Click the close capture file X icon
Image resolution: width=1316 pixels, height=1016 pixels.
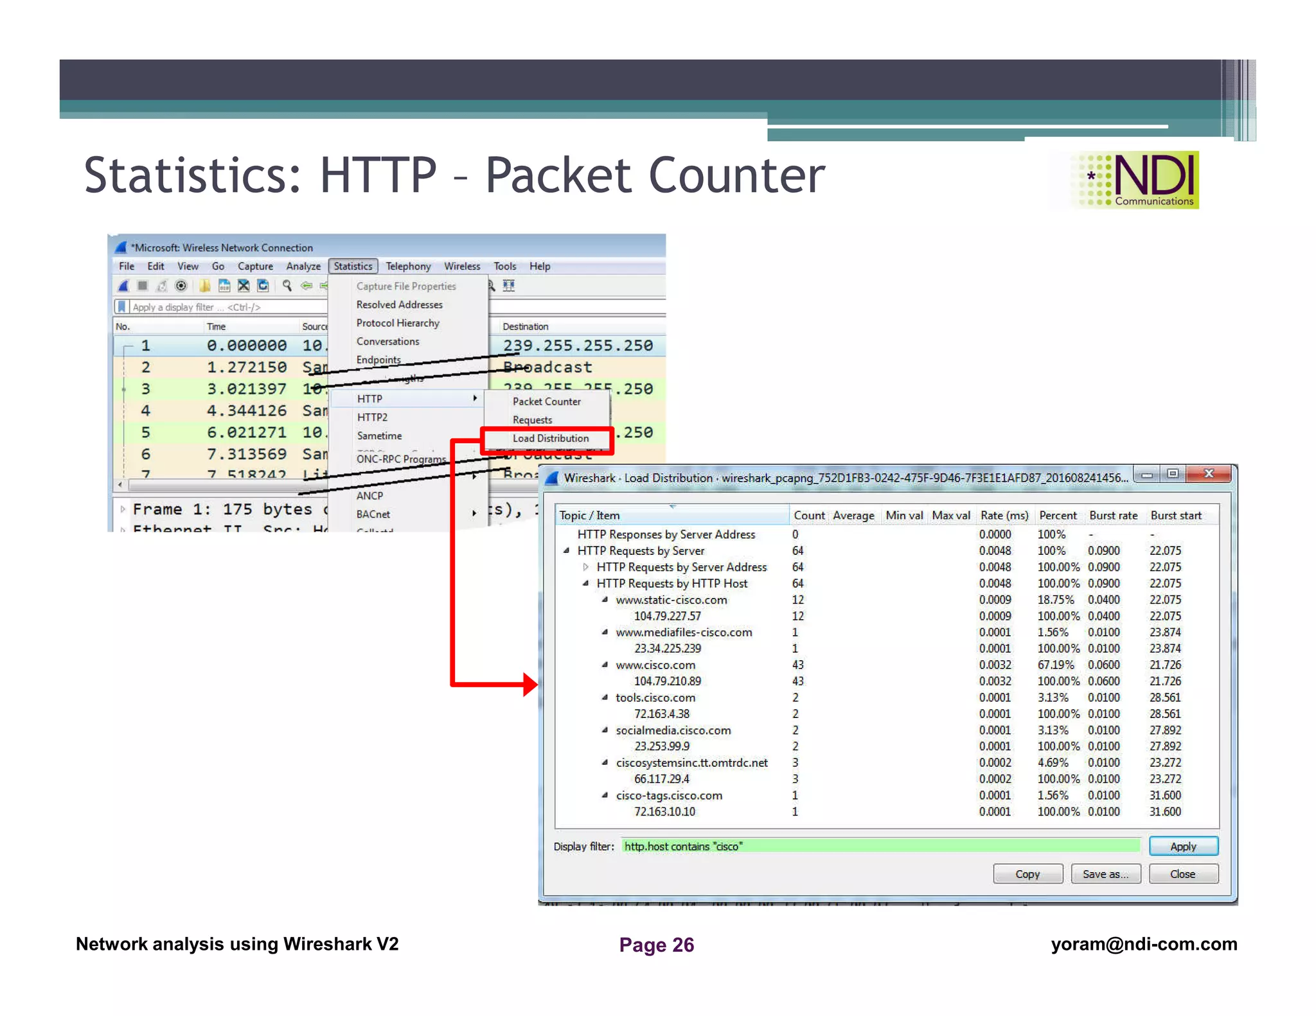[x=243, y=286]
